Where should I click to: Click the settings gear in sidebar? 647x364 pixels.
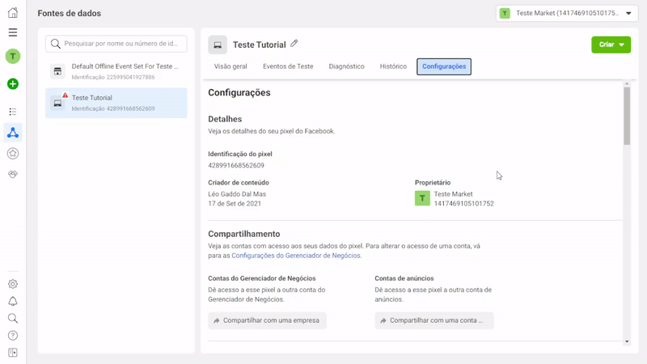coord(12,284)
